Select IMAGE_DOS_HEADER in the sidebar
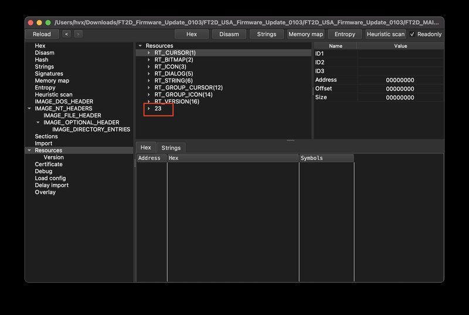The image size is (469, 315). [x=64, y=101]
